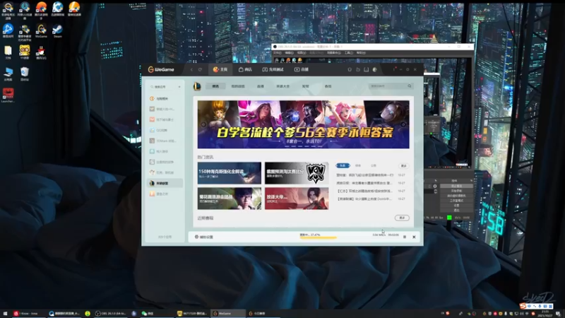Click the WeGame sidebar app search box
The image size is (565, 318).
click(x=164, y=87)
